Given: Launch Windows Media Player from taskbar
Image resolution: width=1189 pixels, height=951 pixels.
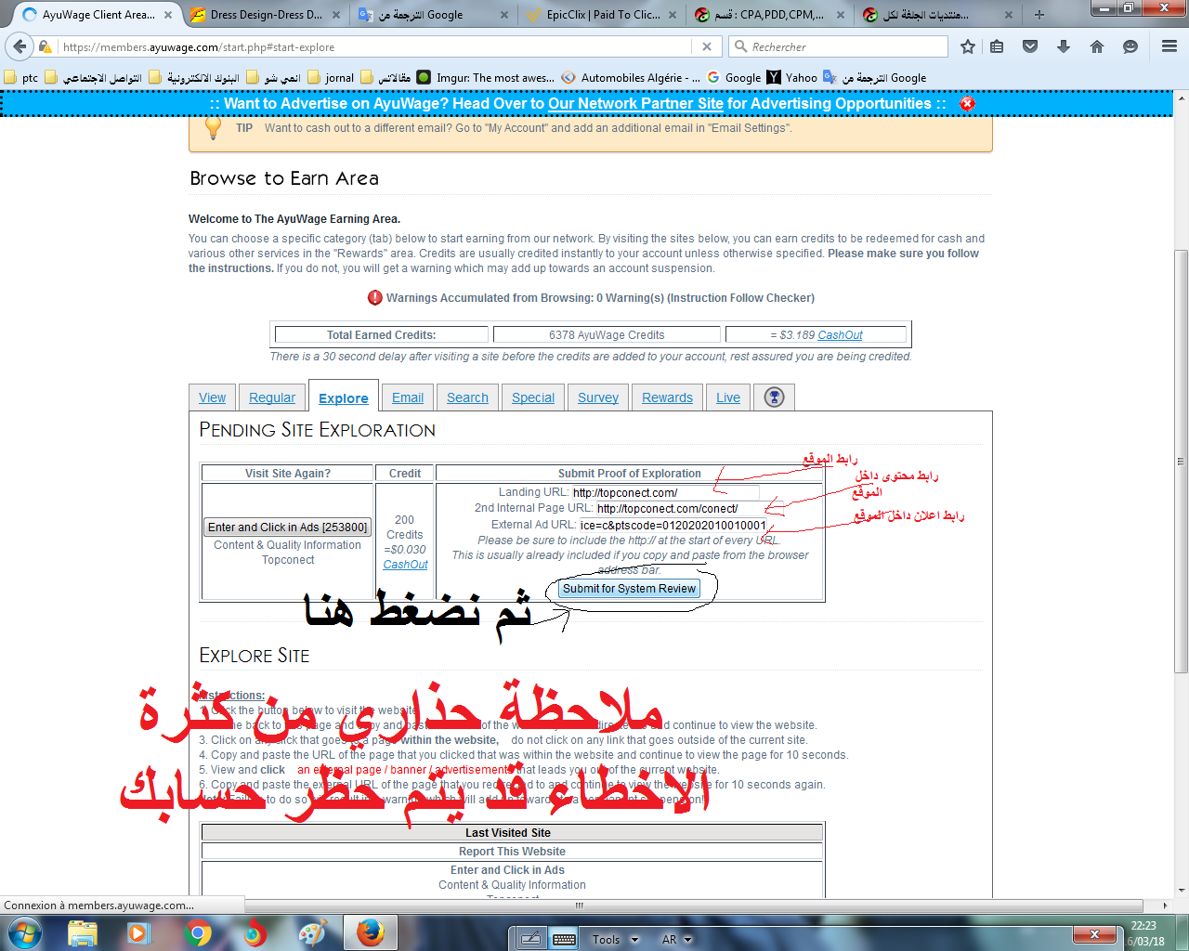Looking at the screenshot, I should pos(139,932).
